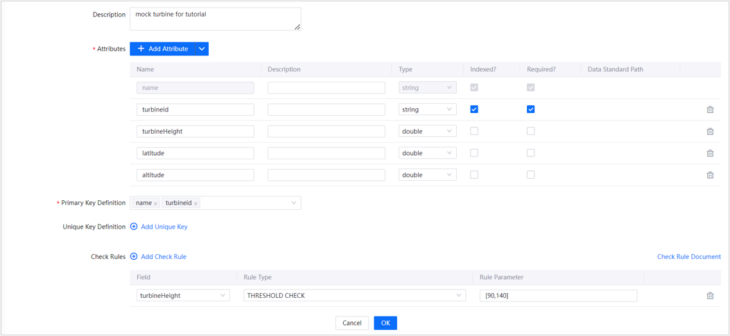The height and width of the screenshot is (336, 730).
Task: Remove 'name' tag from Primary Key Definition
Action: coord(155,204)
